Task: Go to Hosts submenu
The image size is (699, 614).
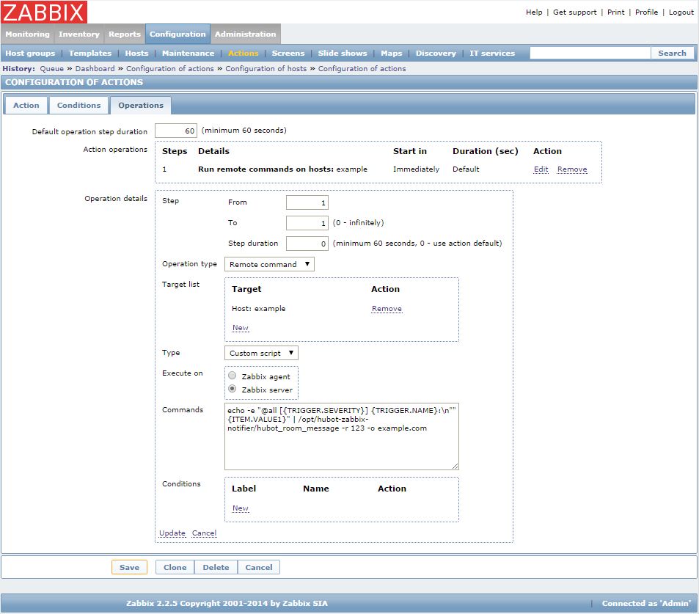Action: point(136,53)
